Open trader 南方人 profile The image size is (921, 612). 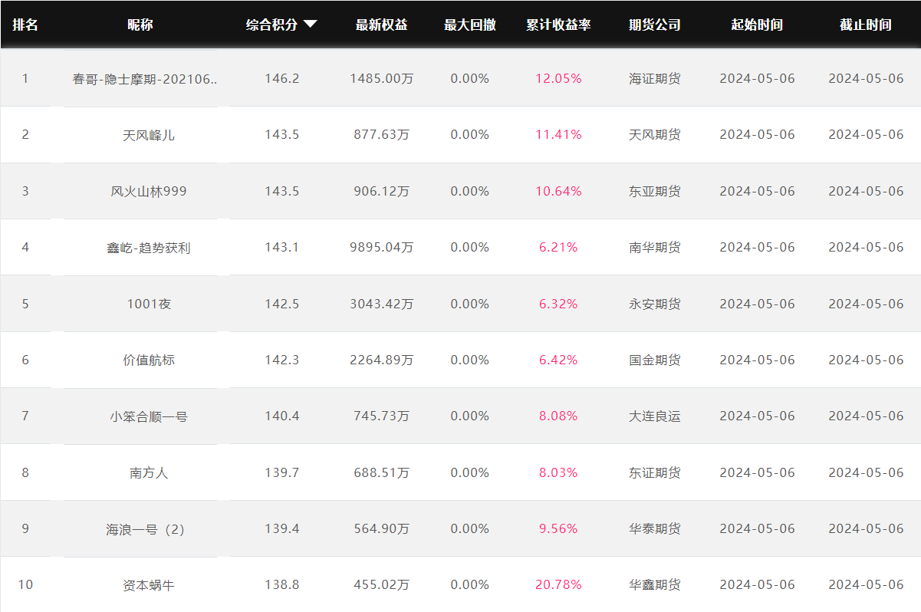[149, 472]
